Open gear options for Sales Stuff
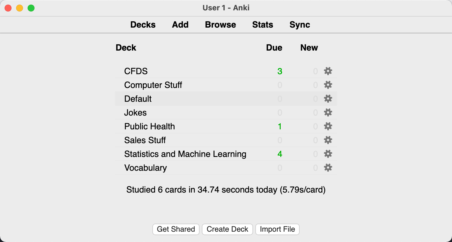 point(328,140)
